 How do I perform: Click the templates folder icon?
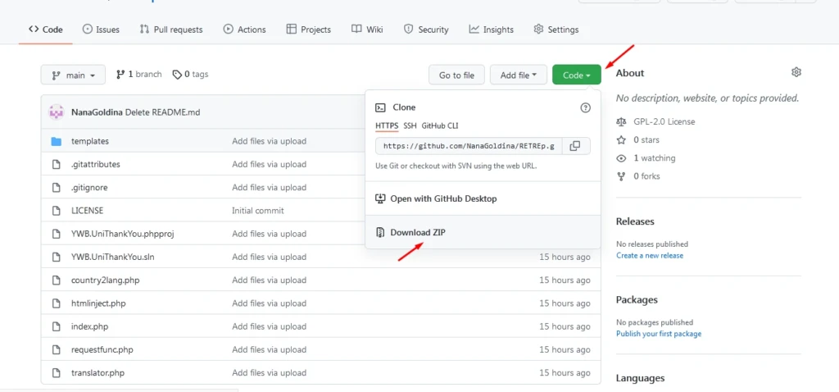57,141
